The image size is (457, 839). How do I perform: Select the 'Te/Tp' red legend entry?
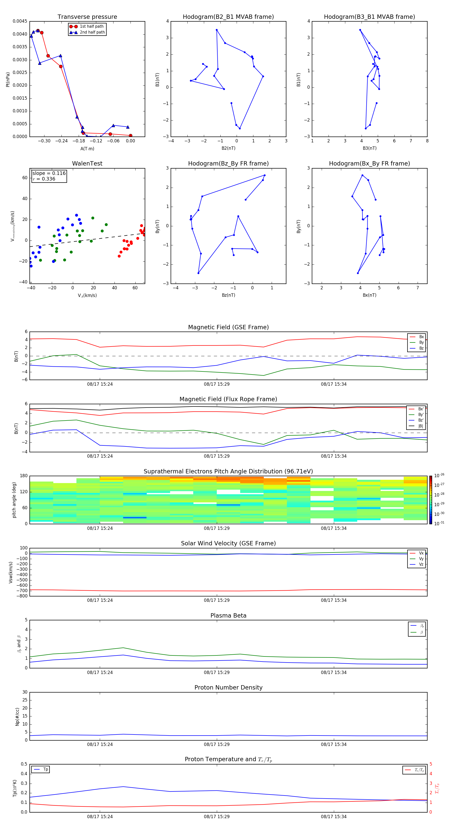coord(415,770)
